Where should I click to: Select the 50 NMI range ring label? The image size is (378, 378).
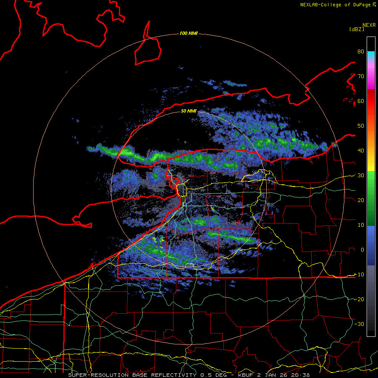[189, 111]
